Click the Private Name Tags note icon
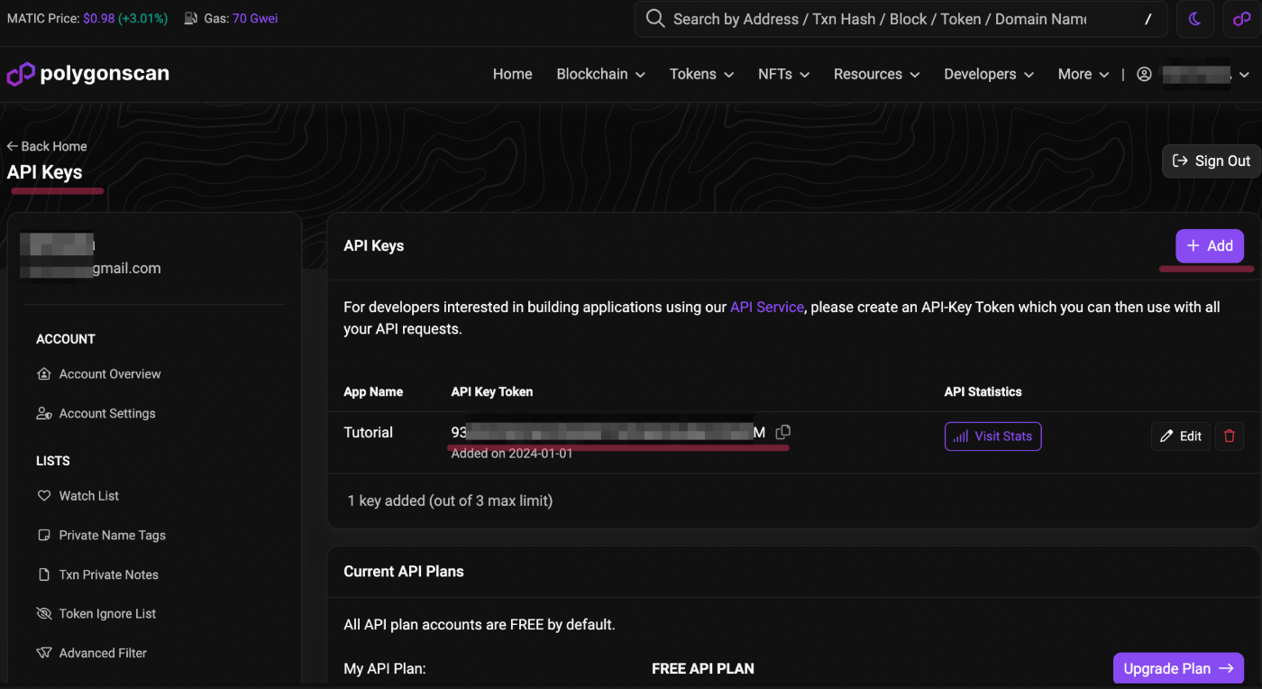Viewport: 1262px width, 689px height. click(x=43, y=536)
